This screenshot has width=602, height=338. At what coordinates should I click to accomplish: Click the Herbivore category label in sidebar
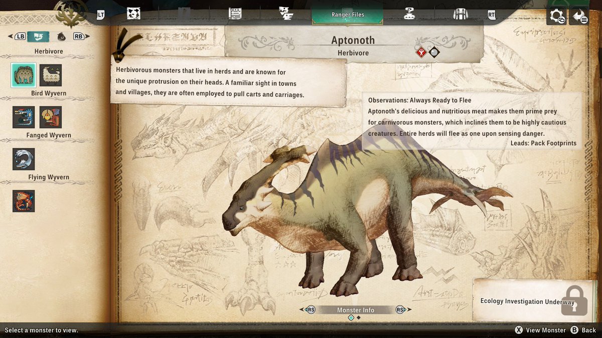49,52
